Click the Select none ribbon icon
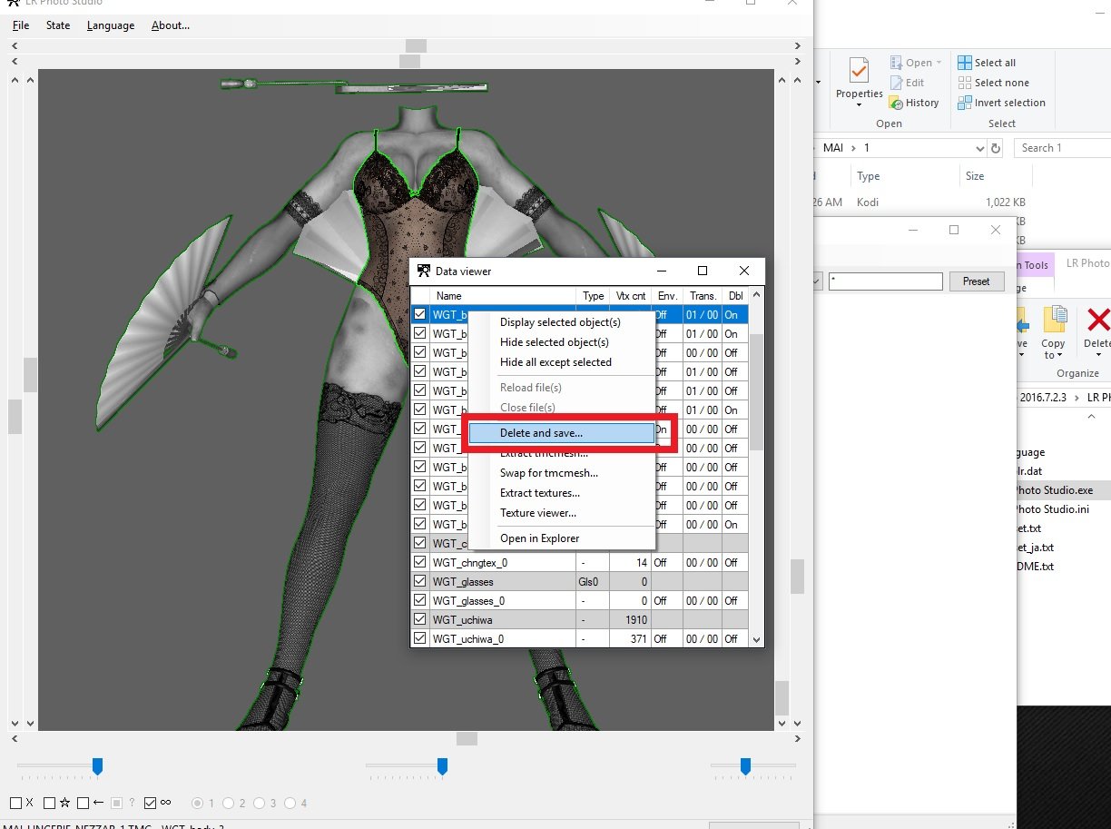This screenshot has height=829, width=1111. coord(965,83)
